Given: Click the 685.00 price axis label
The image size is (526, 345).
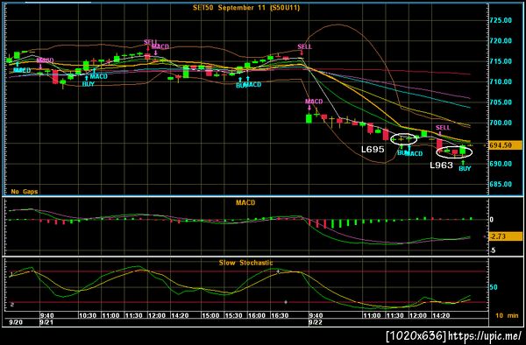Looking at the screenshot, I should tap(501, 184).
